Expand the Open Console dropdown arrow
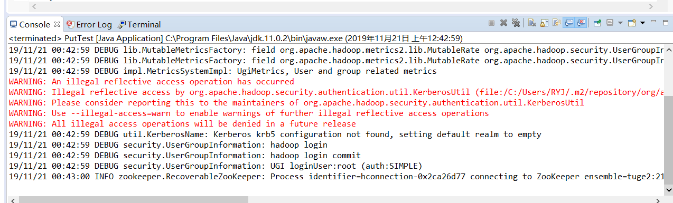The height and width of the screenshot is (203, 673). tap(642, 23)
